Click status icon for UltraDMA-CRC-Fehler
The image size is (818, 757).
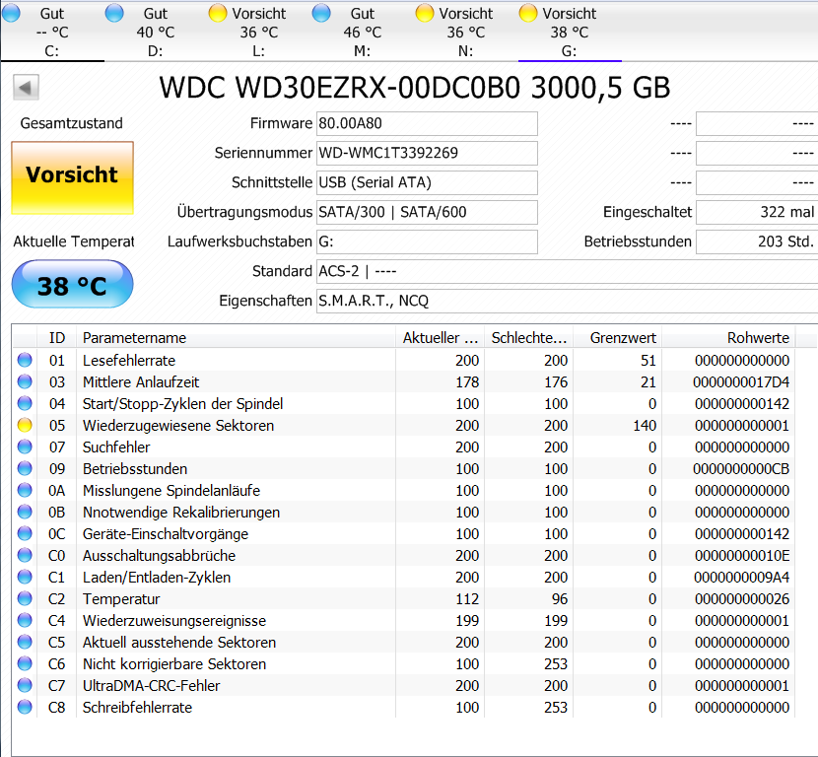point(25,685)
